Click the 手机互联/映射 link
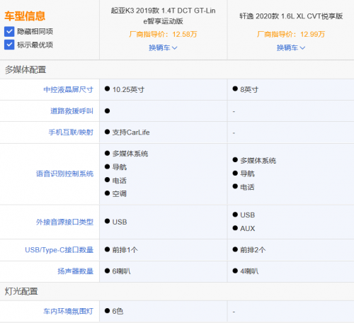Image resolution: width=354 pixels, height=323 pixels. tap(71, 132)
